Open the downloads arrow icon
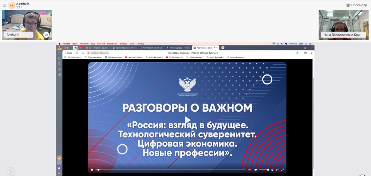 (311, 53)
